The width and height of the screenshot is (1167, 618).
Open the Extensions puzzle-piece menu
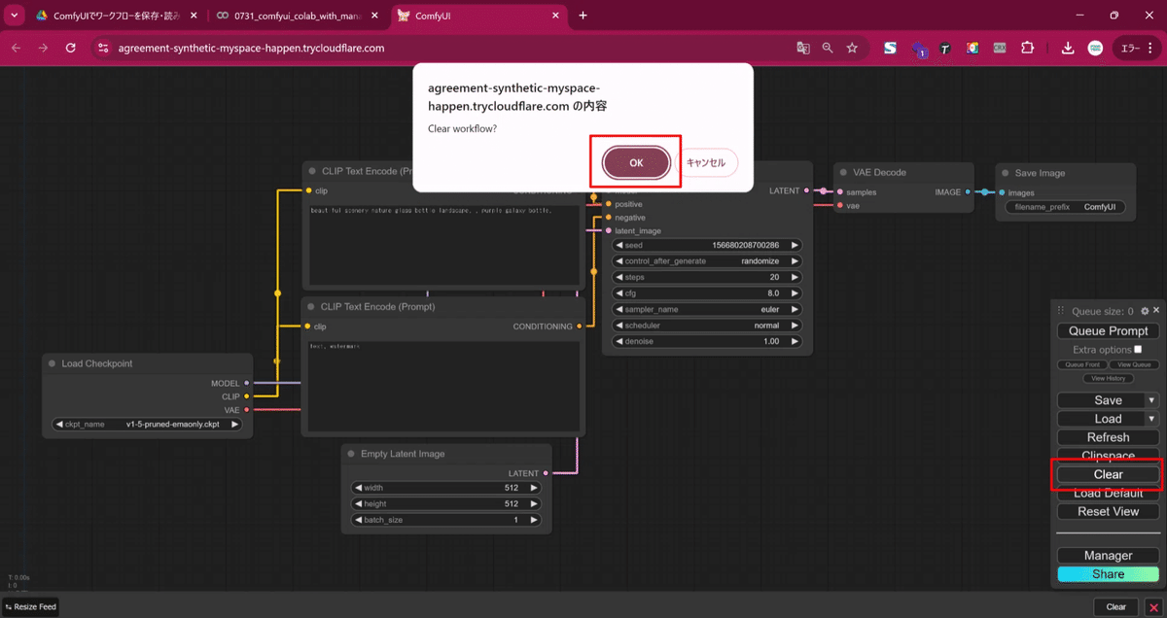click(1027, 48)
